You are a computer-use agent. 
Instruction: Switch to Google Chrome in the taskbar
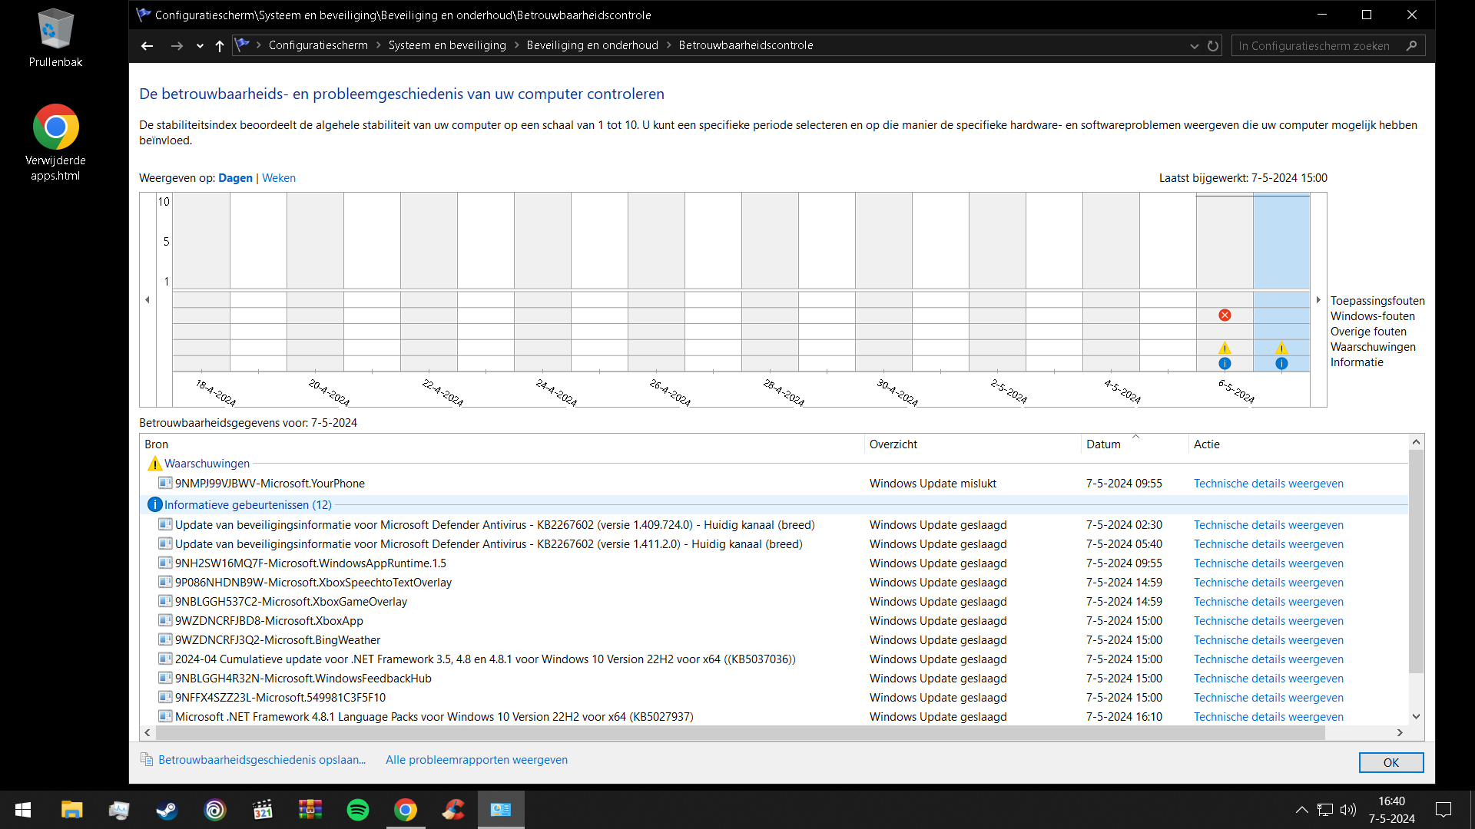pos(406,810)
